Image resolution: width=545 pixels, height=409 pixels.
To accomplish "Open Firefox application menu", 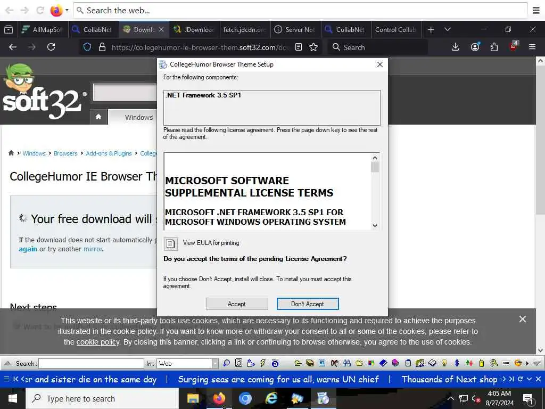I will pos(532,47).
